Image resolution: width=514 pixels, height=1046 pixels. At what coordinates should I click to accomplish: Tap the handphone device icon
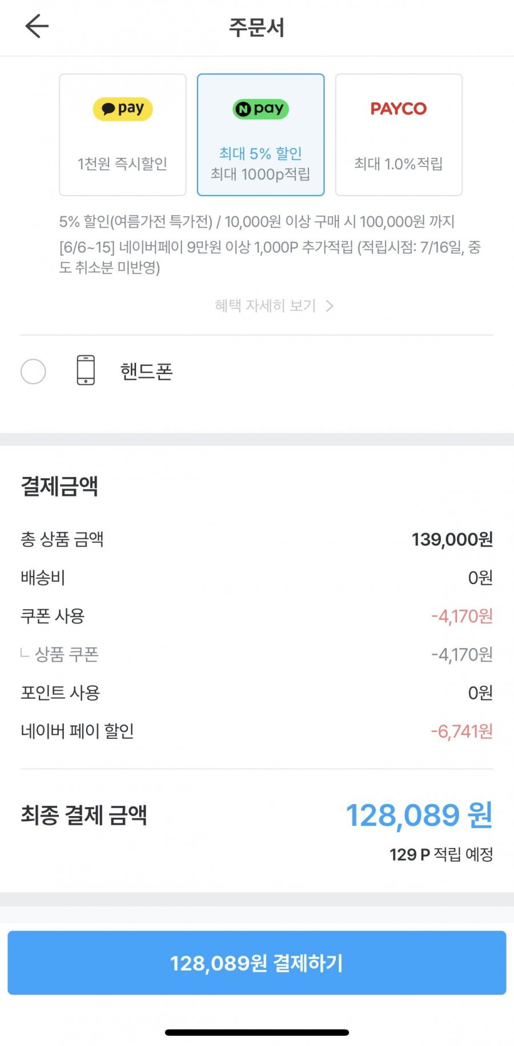(86, 370)
